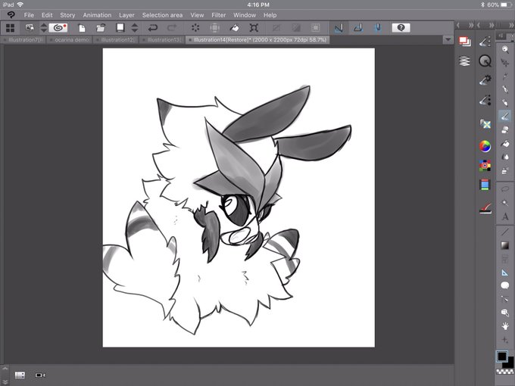Redo the undone action
515x386 pixels.
pos(172,28)
